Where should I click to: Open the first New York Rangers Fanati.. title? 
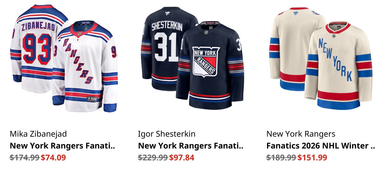[62, 146]
